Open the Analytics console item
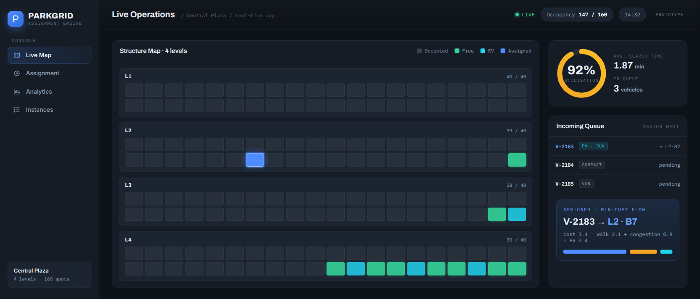 coord(49,92)
